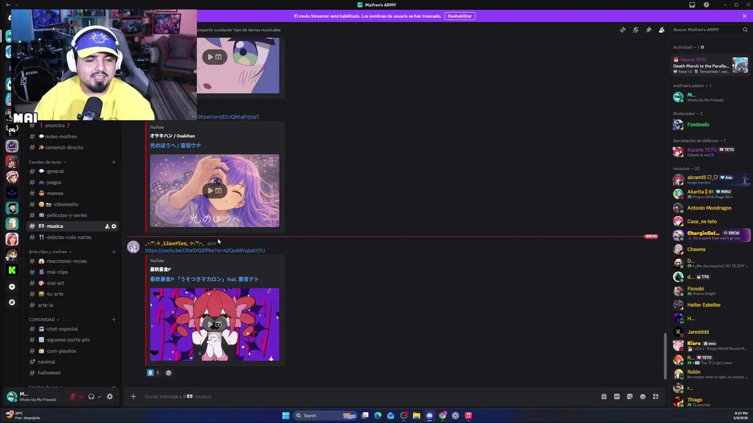
Task: Open Antonio Mondragon member profile
Action: [711, 208]
